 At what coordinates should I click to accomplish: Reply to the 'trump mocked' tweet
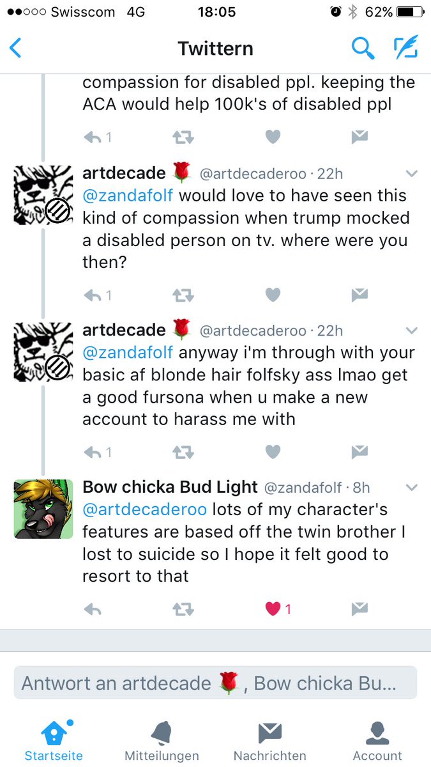tap(98, 295)
